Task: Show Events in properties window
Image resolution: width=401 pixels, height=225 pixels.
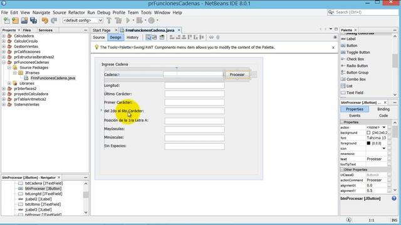Action: coord(355,116)
